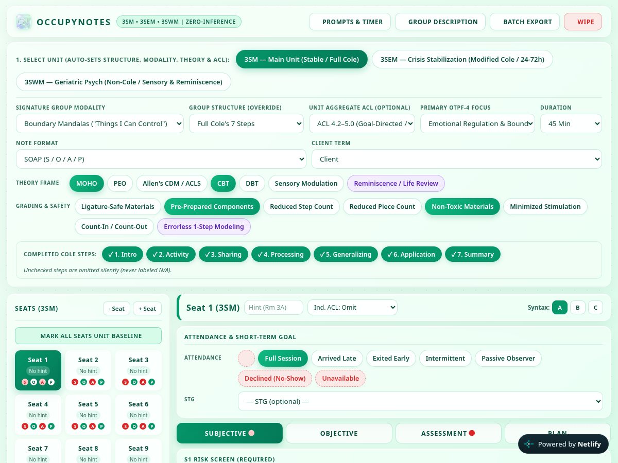This screenshot has width=618, height=463.
Task: Choose syntax option C
Action: pyautogui.click(x=595, y=308)
